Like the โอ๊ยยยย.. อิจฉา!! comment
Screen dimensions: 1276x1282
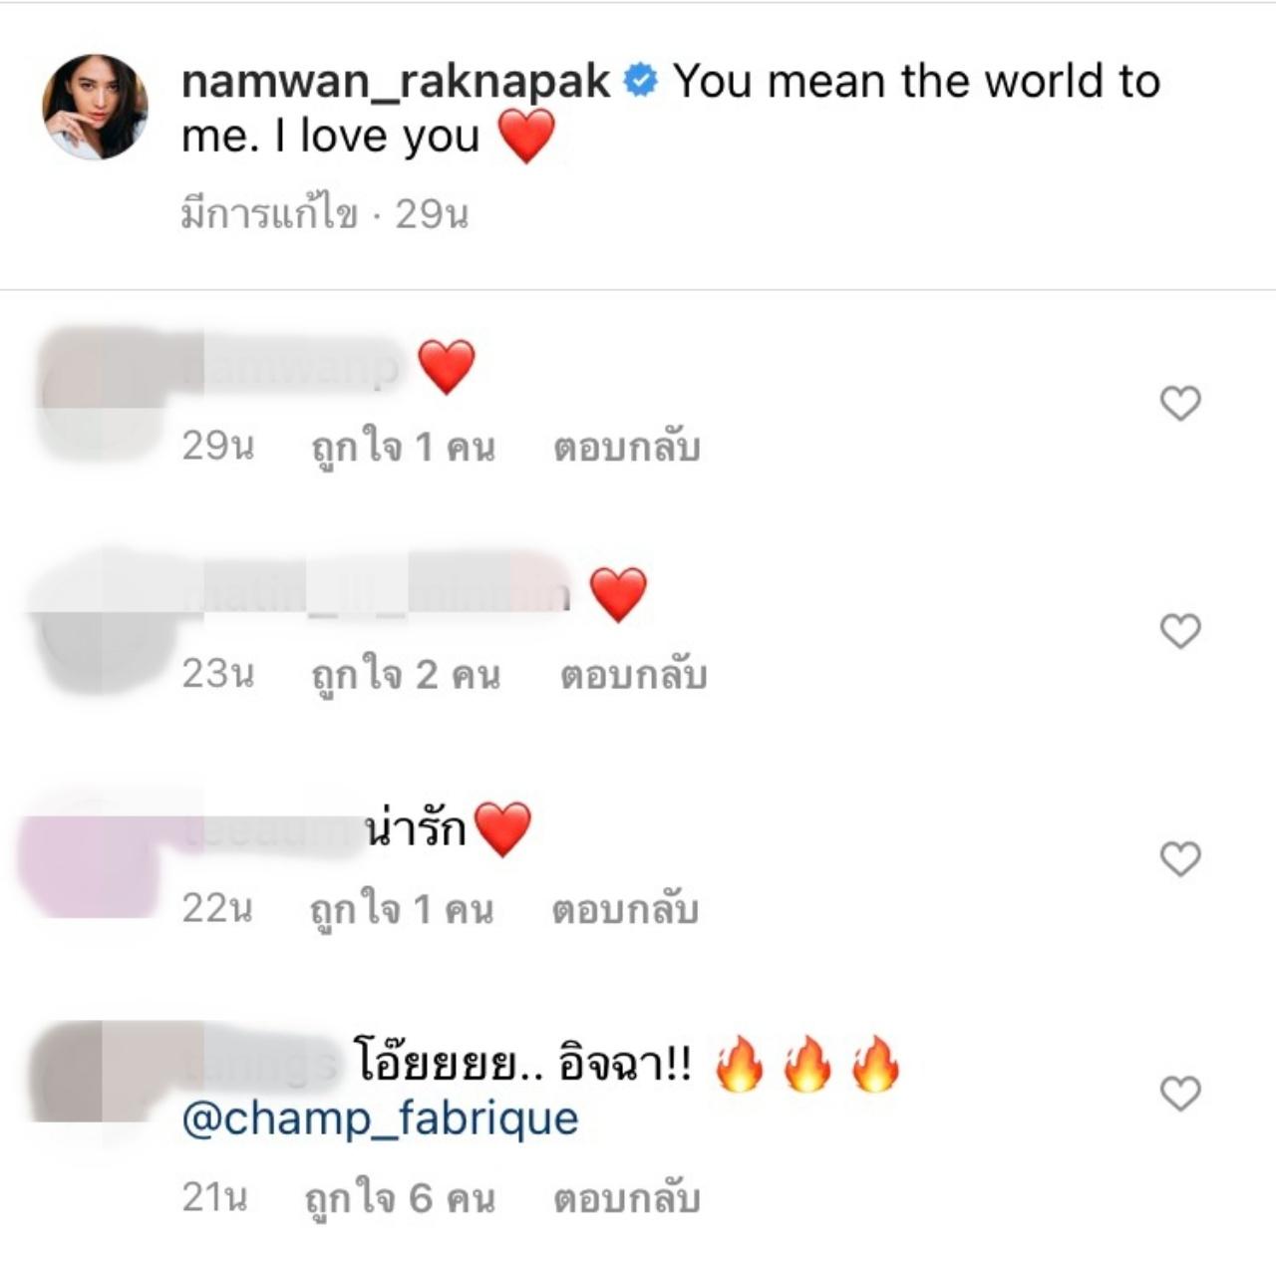point(1180,1094)
